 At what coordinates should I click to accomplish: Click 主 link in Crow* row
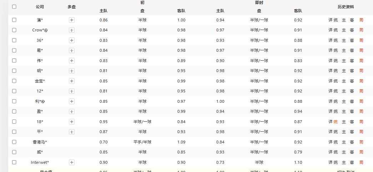(344, 30)
